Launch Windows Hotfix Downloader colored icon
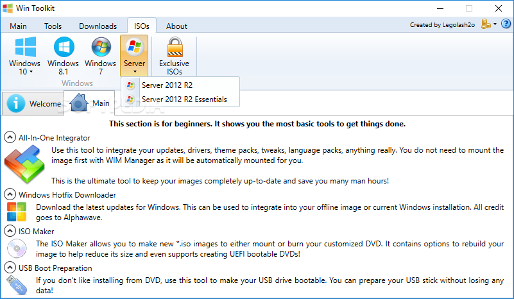 click(x=17, y=212)
